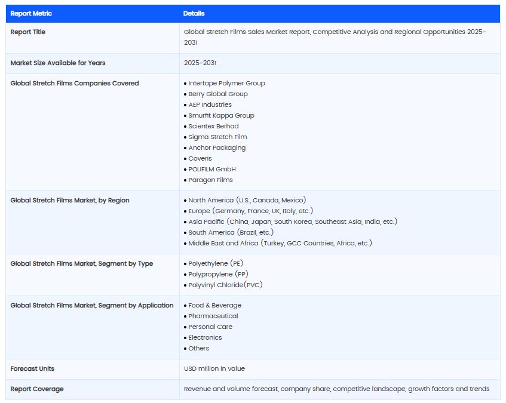Click 'Food & Beverage' application entry
Screen dimensions: 506x403
coord(215,305)
